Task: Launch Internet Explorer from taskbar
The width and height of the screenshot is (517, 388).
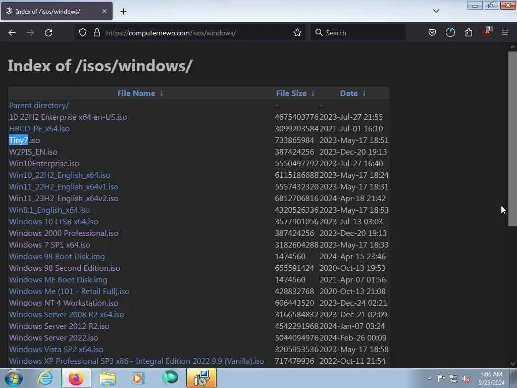Action: [x=45, y=378]
